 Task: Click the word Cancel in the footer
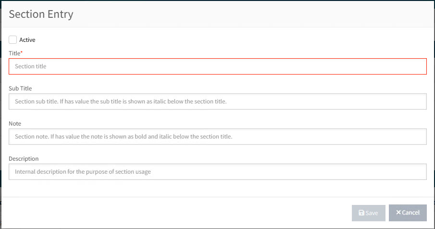coord(411,213)
